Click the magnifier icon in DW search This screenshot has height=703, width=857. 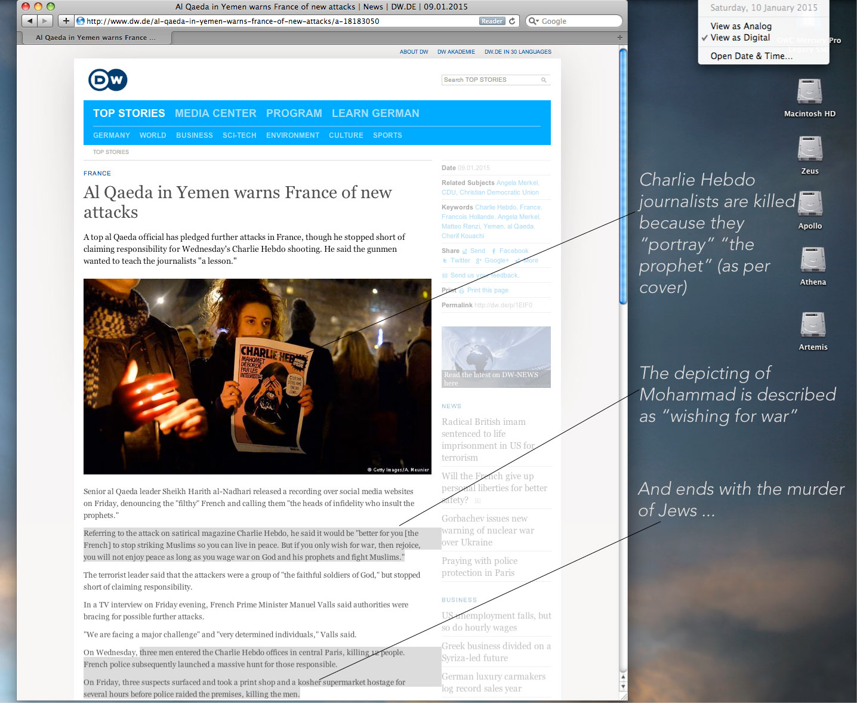point(544,80)
